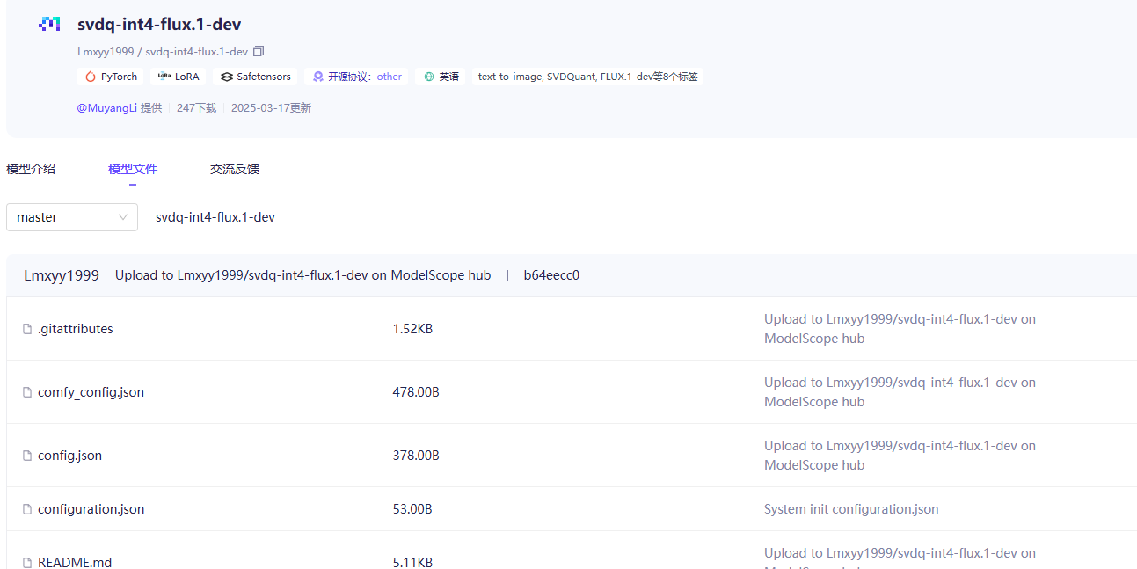The width and height of the screenshot is (1137, 569).
Task: Open the master branch dropdown
Action: 72,217
